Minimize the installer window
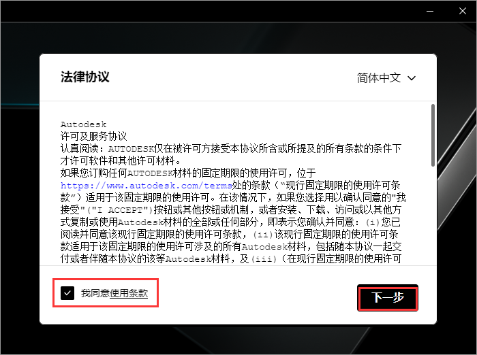Image resolution: width=477 pixels, height=355 pixels. pos(430,11)
